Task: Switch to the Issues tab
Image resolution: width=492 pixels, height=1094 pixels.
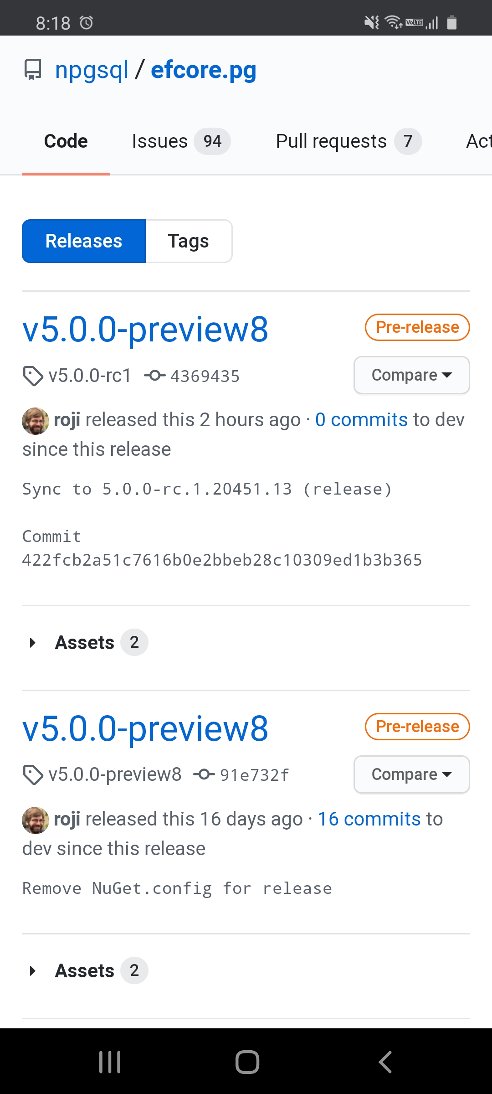Action: pyautogui.click(x=160, y=141)
